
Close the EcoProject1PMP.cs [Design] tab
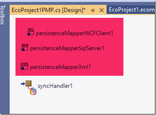(102, 10)
